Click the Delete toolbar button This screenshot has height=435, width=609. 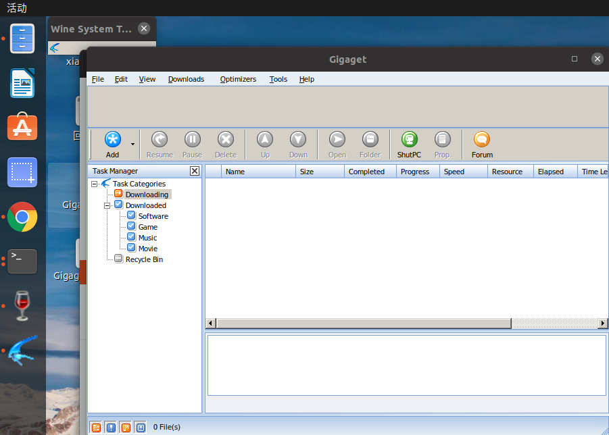[x=226, y=145]
